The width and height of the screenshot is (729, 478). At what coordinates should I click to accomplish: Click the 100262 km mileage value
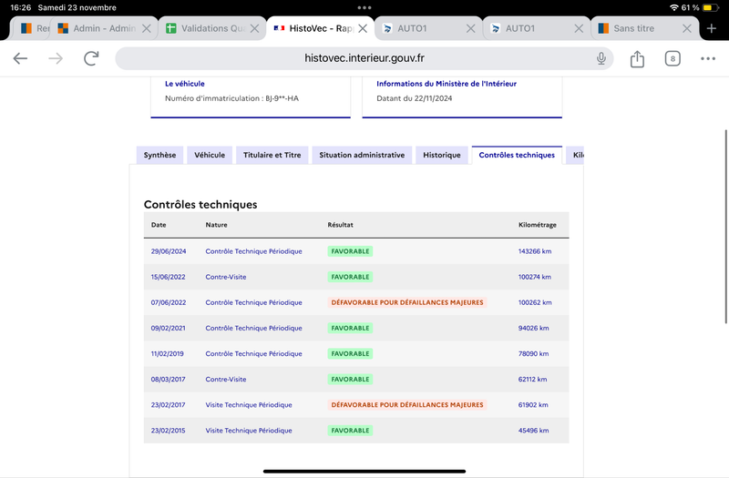[535, 302]
